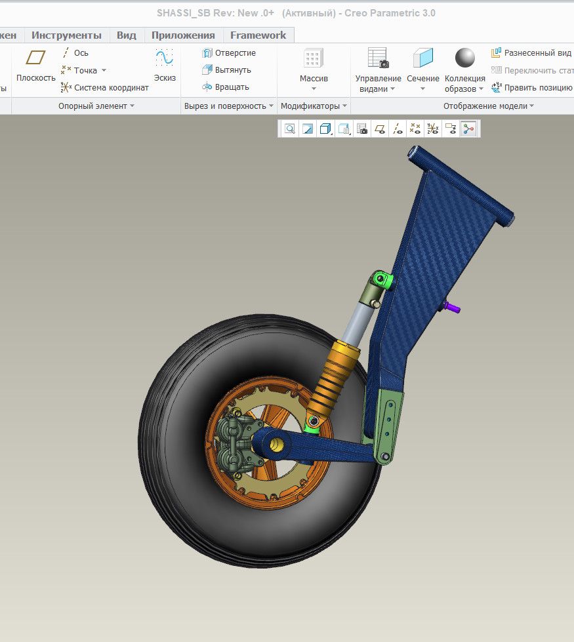Screen dimensions: 574x642
Task: Toggle datum point display in view toolbar
Action: pos(415,129)
